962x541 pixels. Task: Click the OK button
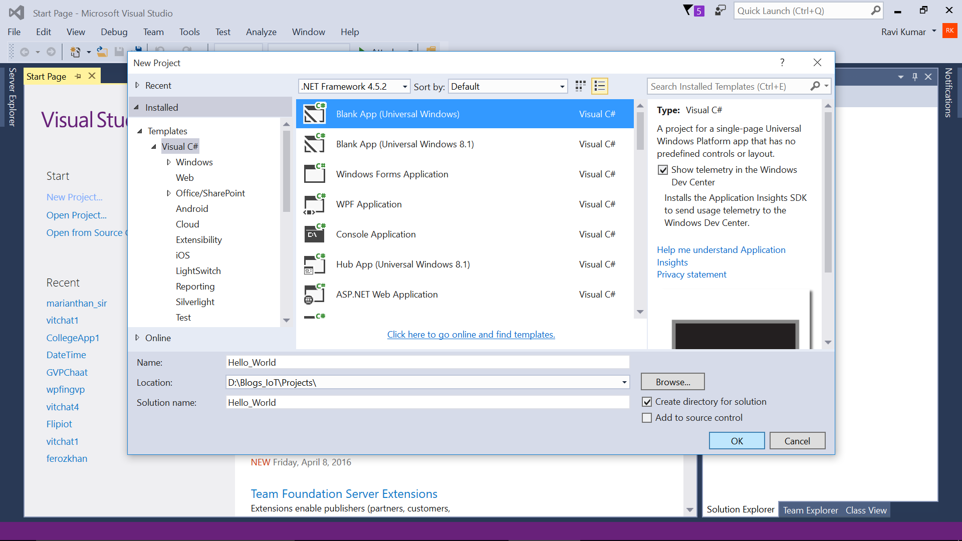[x=737, y=441]
